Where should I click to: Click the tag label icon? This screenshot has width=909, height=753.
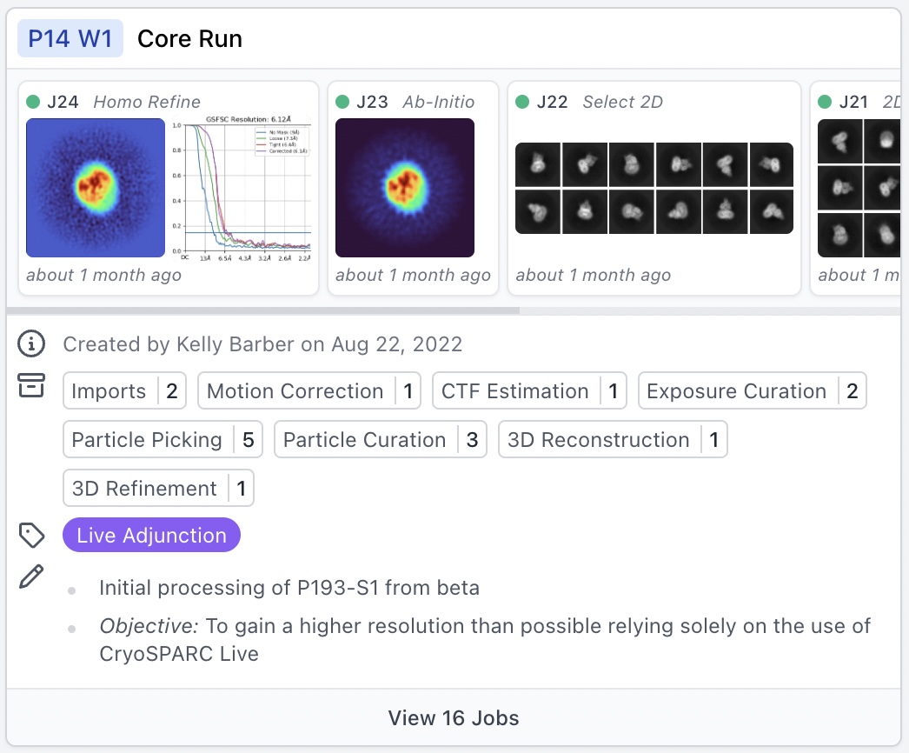click(x=31, y=536)
